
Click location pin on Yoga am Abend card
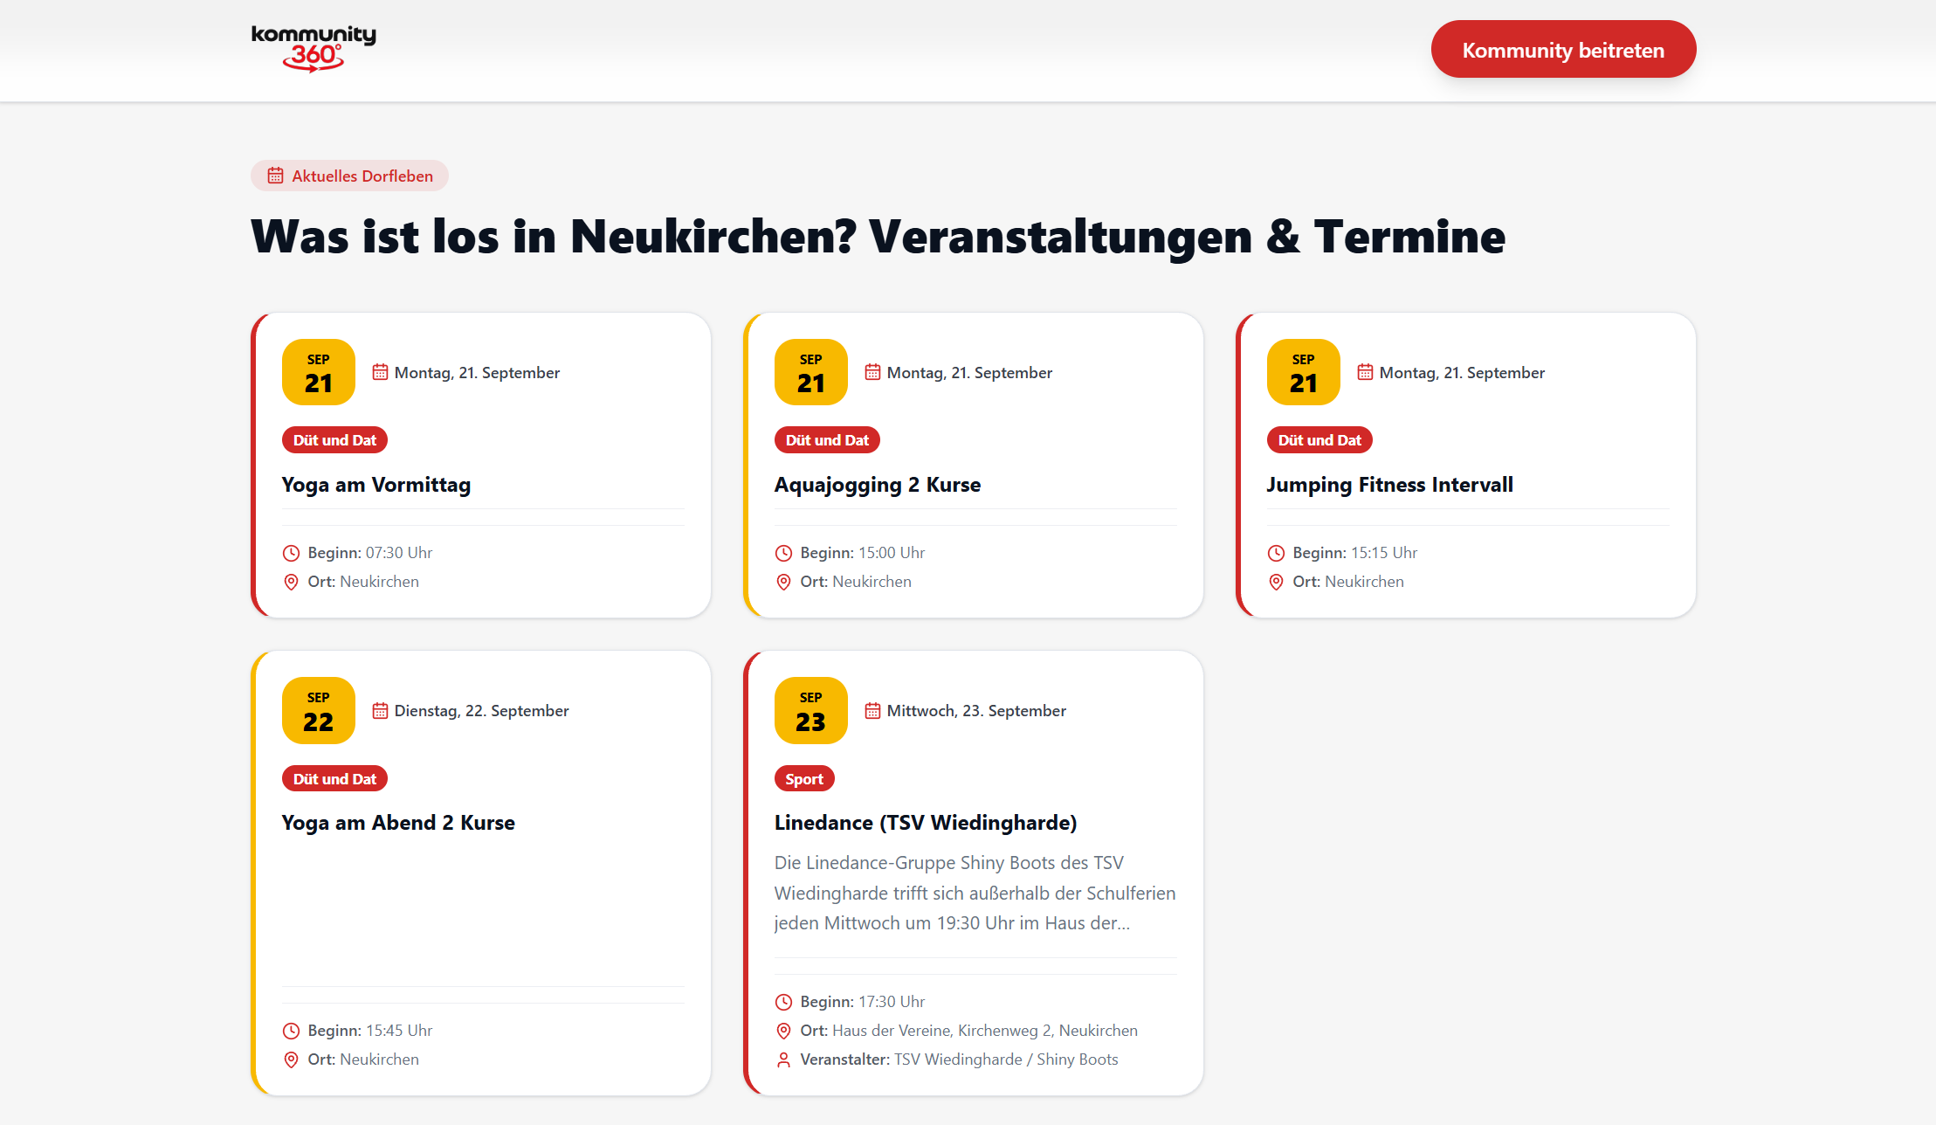(292, 1059)
